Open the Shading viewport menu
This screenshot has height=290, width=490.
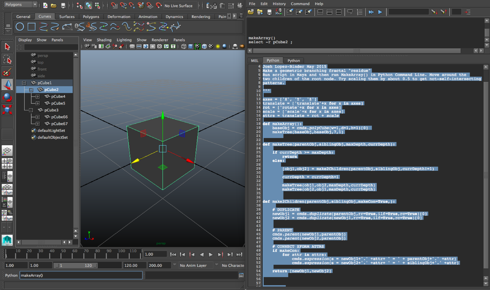104,40
